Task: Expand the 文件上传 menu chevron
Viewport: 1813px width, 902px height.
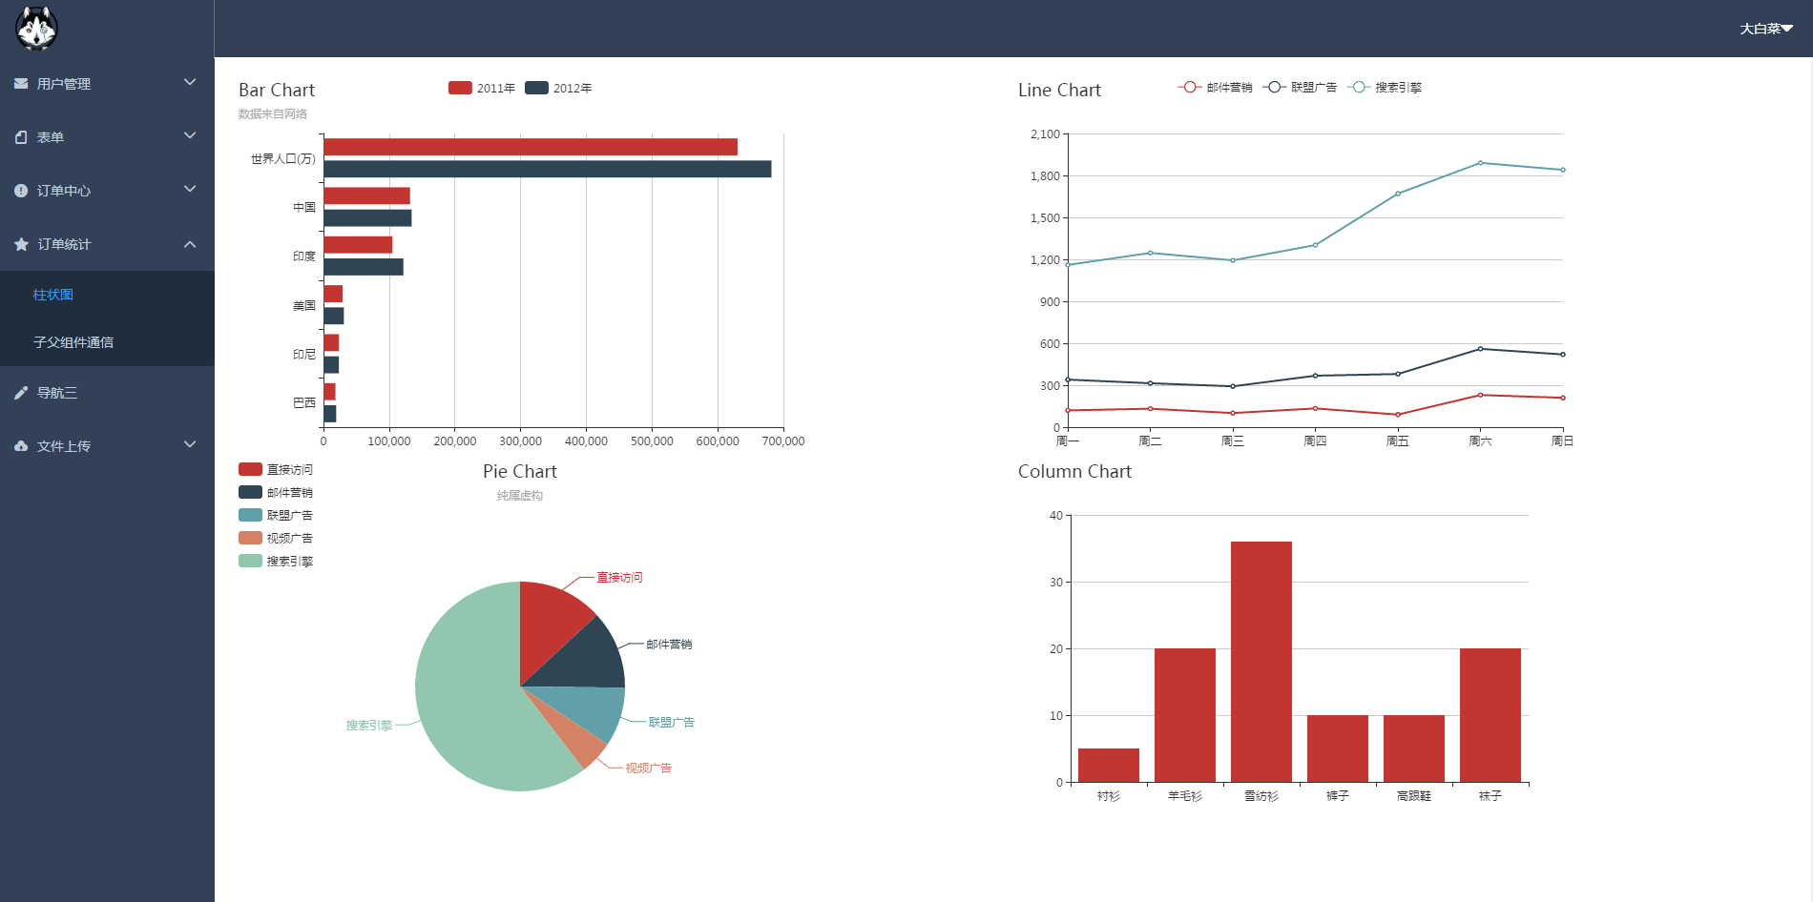Action: [x=190, y=445]
